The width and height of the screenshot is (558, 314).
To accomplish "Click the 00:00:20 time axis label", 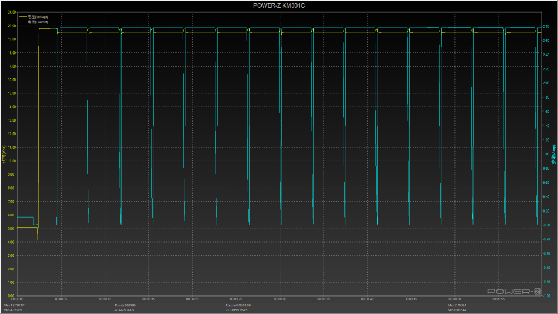I will point(192,299).
